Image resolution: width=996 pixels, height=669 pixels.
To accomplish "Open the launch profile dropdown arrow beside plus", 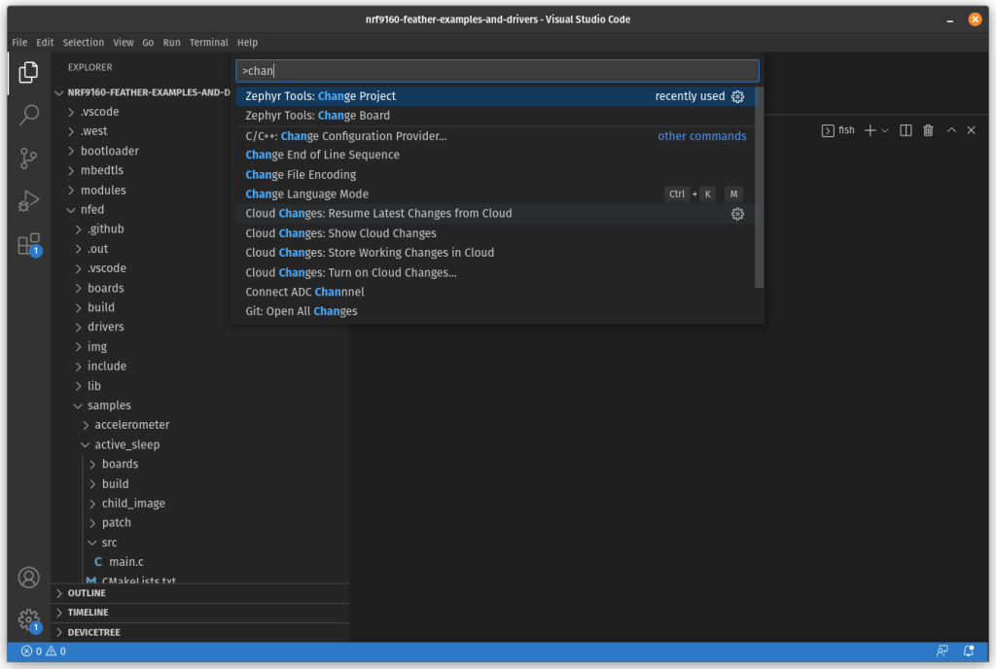I will click(x=885, y=130).
